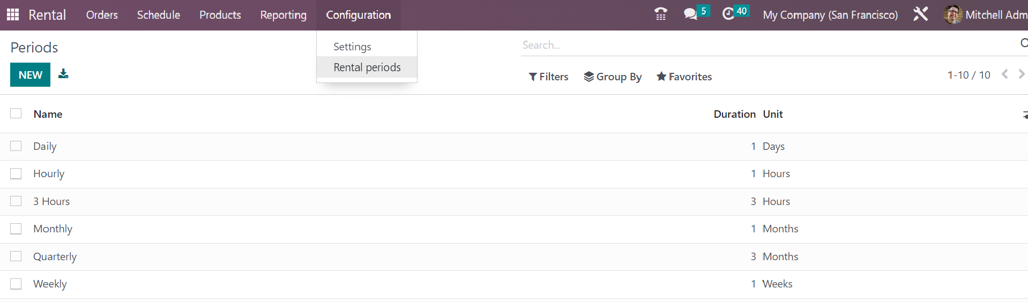Open company switcher My Company (San Francisco)
Image resolution: width=1028 pixels, height=303 pixels.
(830, 15)
